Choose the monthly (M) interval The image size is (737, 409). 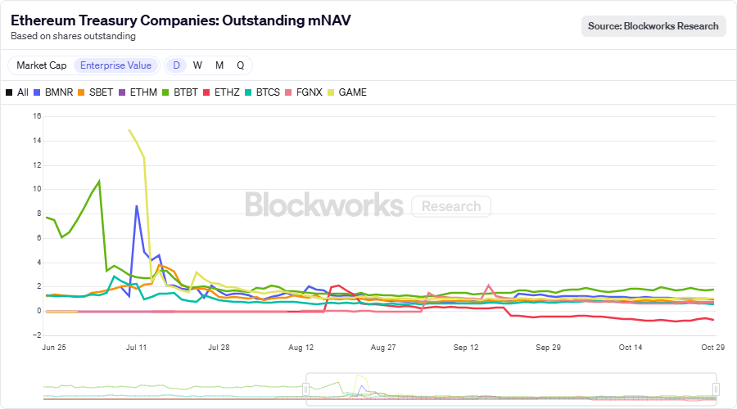(219, 65)
